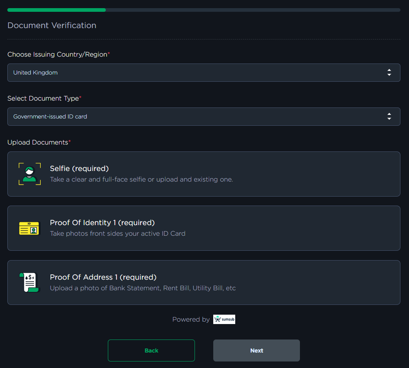Click the Sumsub logo
Screen dimensions: 409x368
[224, 320]
